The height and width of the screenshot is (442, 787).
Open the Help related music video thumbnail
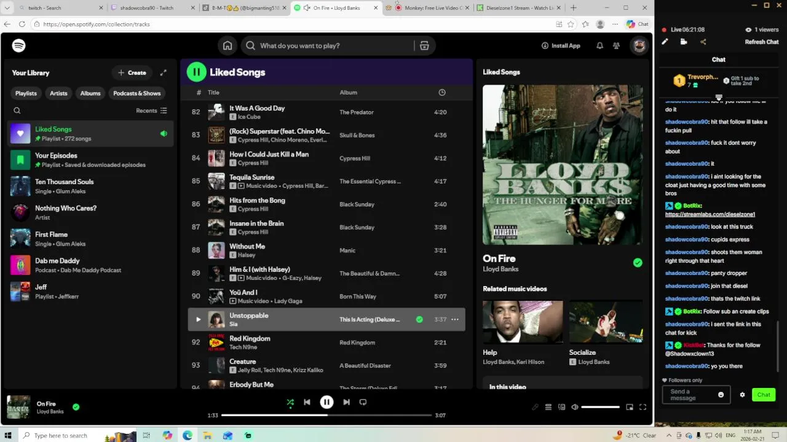pyautogui.click(x=523, y=322)
